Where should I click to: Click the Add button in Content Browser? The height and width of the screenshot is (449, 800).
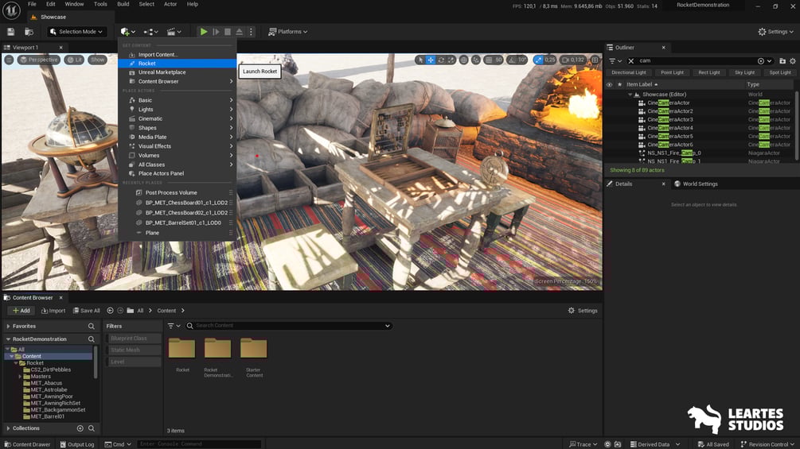[21, 311]
